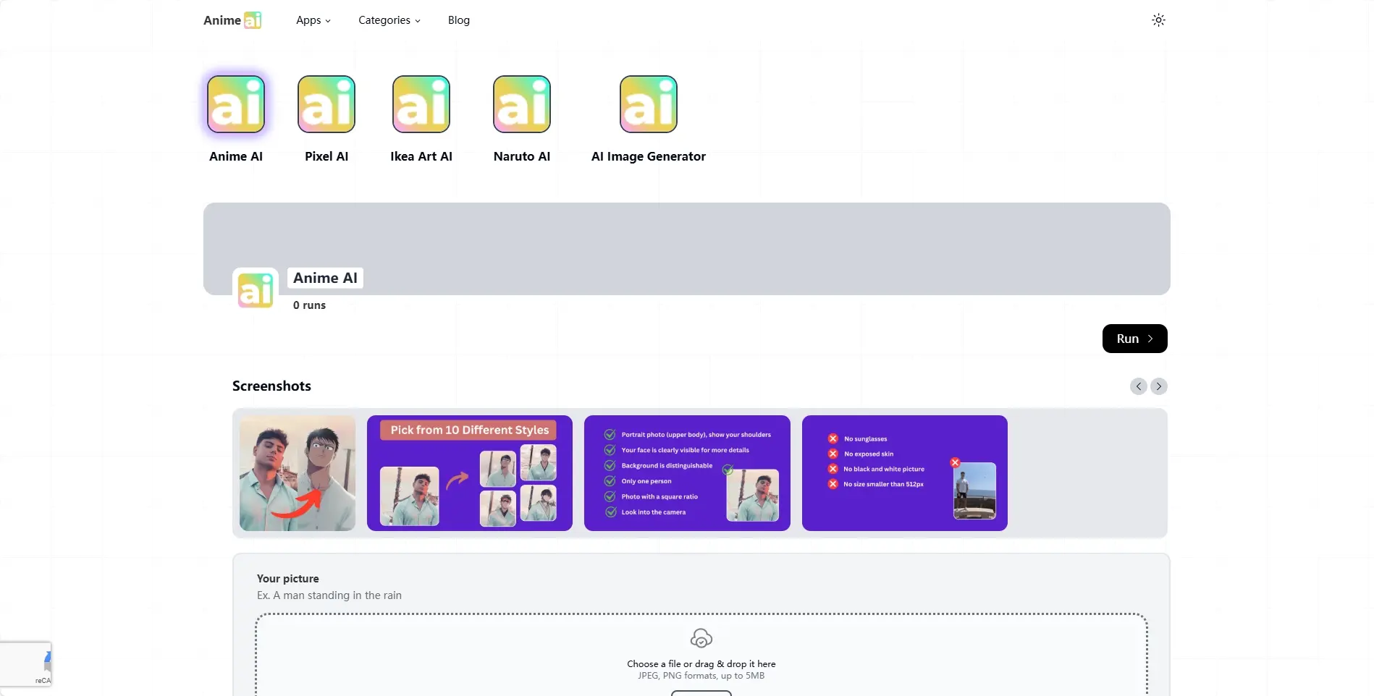
Task: Expand the Categories dropdown menu
Action: click(389, 20)
